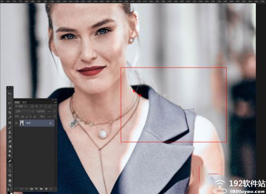Select the Clone Stamp tool
Image resolution: width=266 pixels, height=194 pixels.
coord(10,132)
